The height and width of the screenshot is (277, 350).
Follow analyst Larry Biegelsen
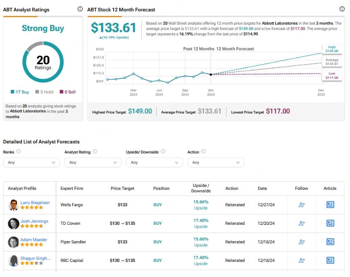point(302,205)
